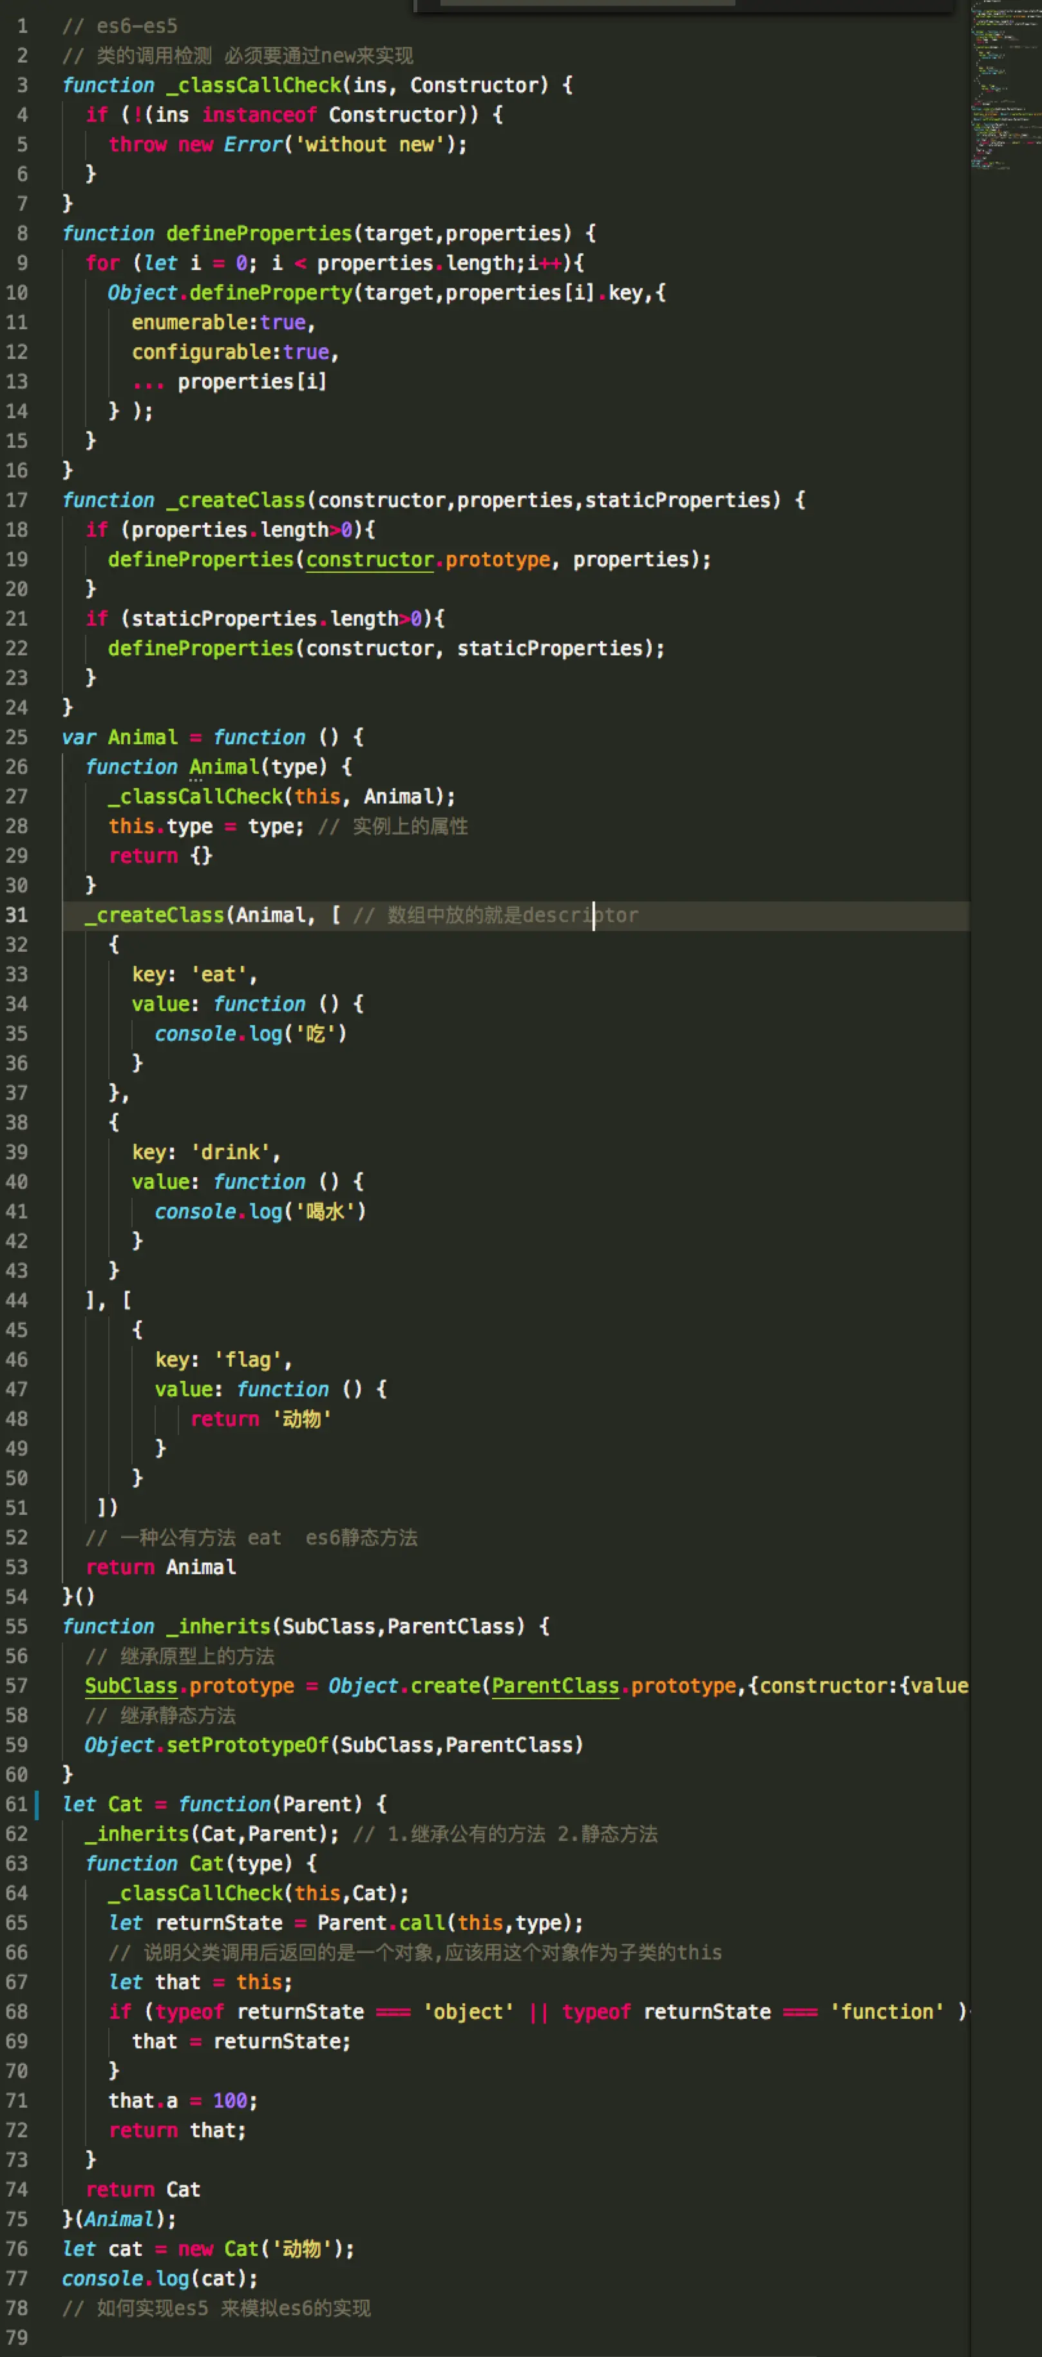Click the '继承静态方法' comment
The image size is (1042, 2357).
(x=178, y=1716)
